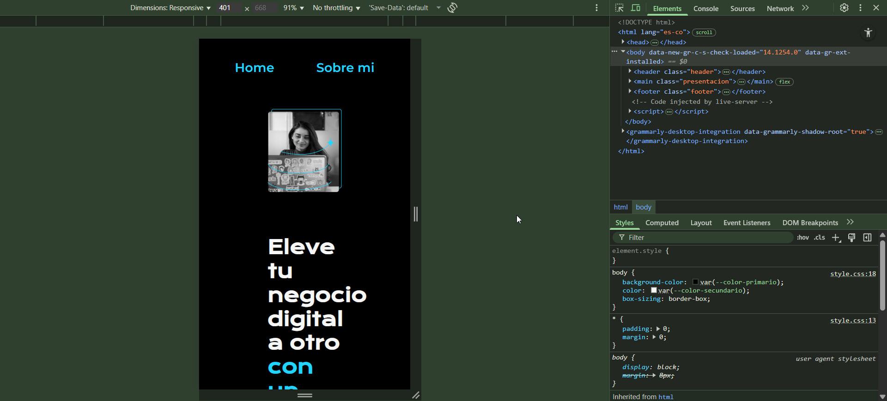The width and height of the screenshot is (887, 401).
Task: Open the DOM Breakpoints tab
Action: (x=810, y=222)
